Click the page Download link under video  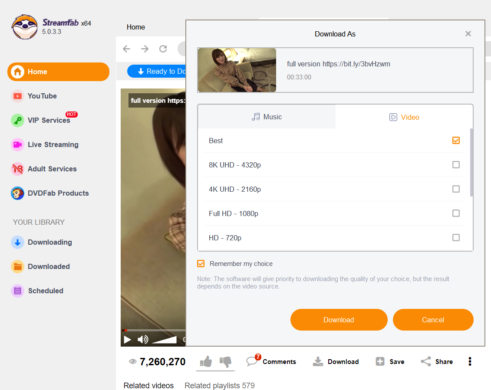coord(336,361)
